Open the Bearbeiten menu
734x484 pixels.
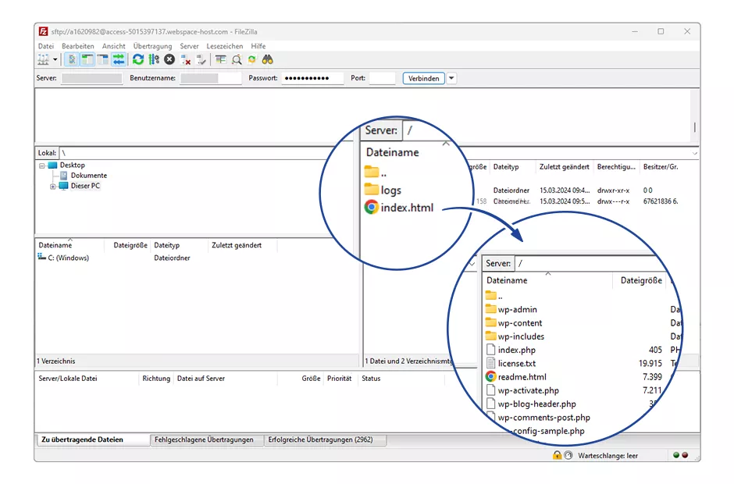[78, 46]
